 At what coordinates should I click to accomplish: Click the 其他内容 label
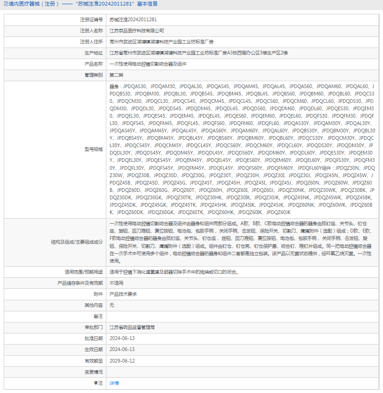(x=93, y=305)
